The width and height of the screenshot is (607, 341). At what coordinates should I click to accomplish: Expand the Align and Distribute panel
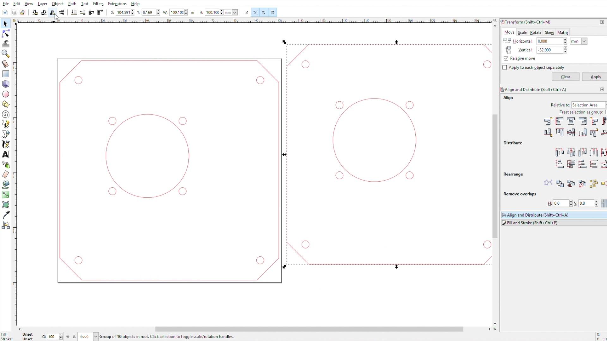[537, 215]
